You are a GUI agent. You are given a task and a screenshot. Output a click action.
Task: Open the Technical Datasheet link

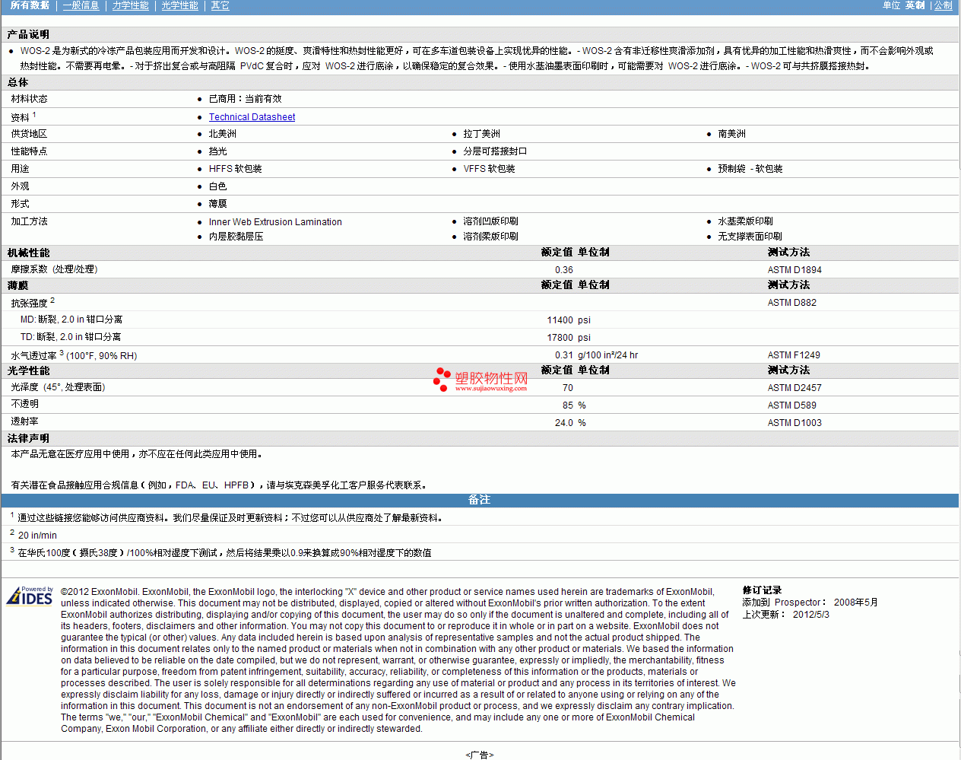252,117
